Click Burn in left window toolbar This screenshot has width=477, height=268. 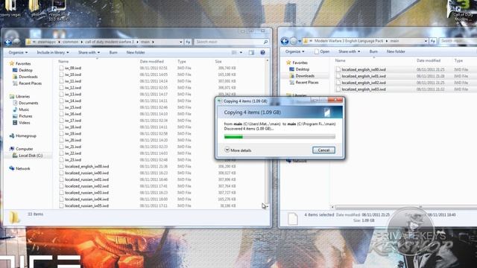coord(113,53)
